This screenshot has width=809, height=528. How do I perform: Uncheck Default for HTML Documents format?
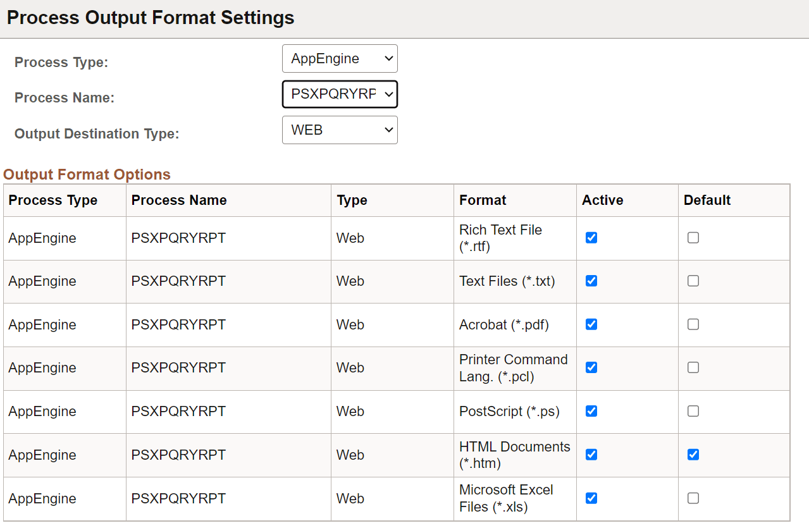(693, 454)
